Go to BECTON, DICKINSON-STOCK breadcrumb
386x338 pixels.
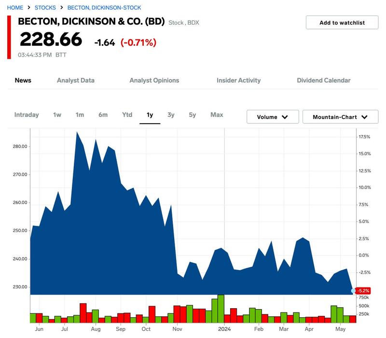coord(104,8)
